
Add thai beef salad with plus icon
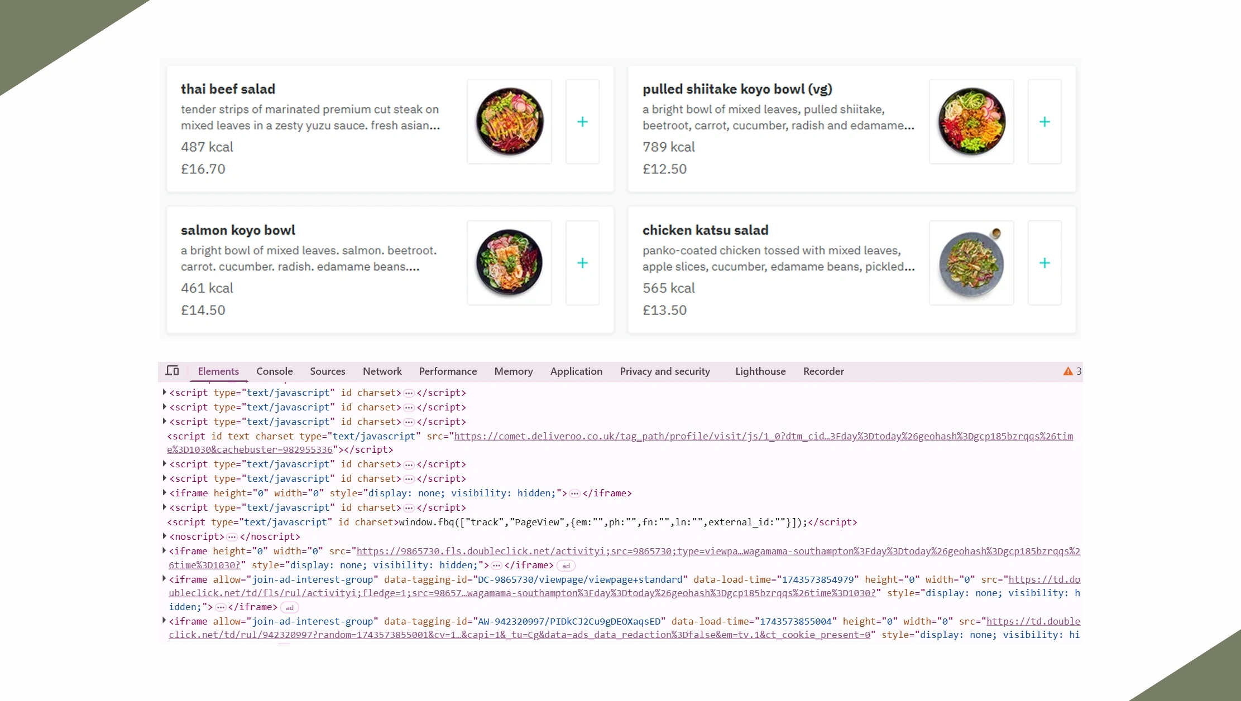[582, 122]
